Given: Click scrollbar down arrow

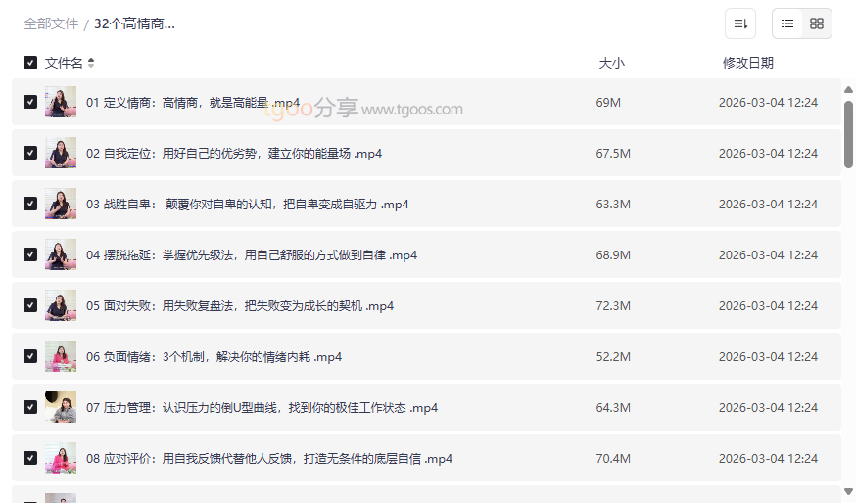Looking at the screenshot, I should 848,491.
